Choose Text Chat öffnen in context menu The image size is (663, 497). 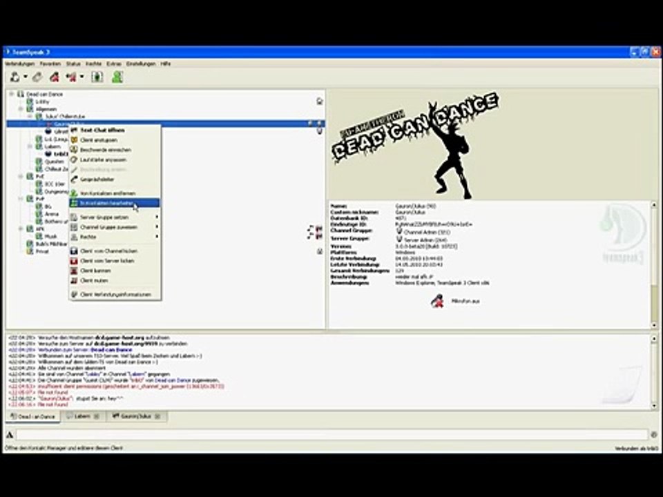tap(115, 130)
